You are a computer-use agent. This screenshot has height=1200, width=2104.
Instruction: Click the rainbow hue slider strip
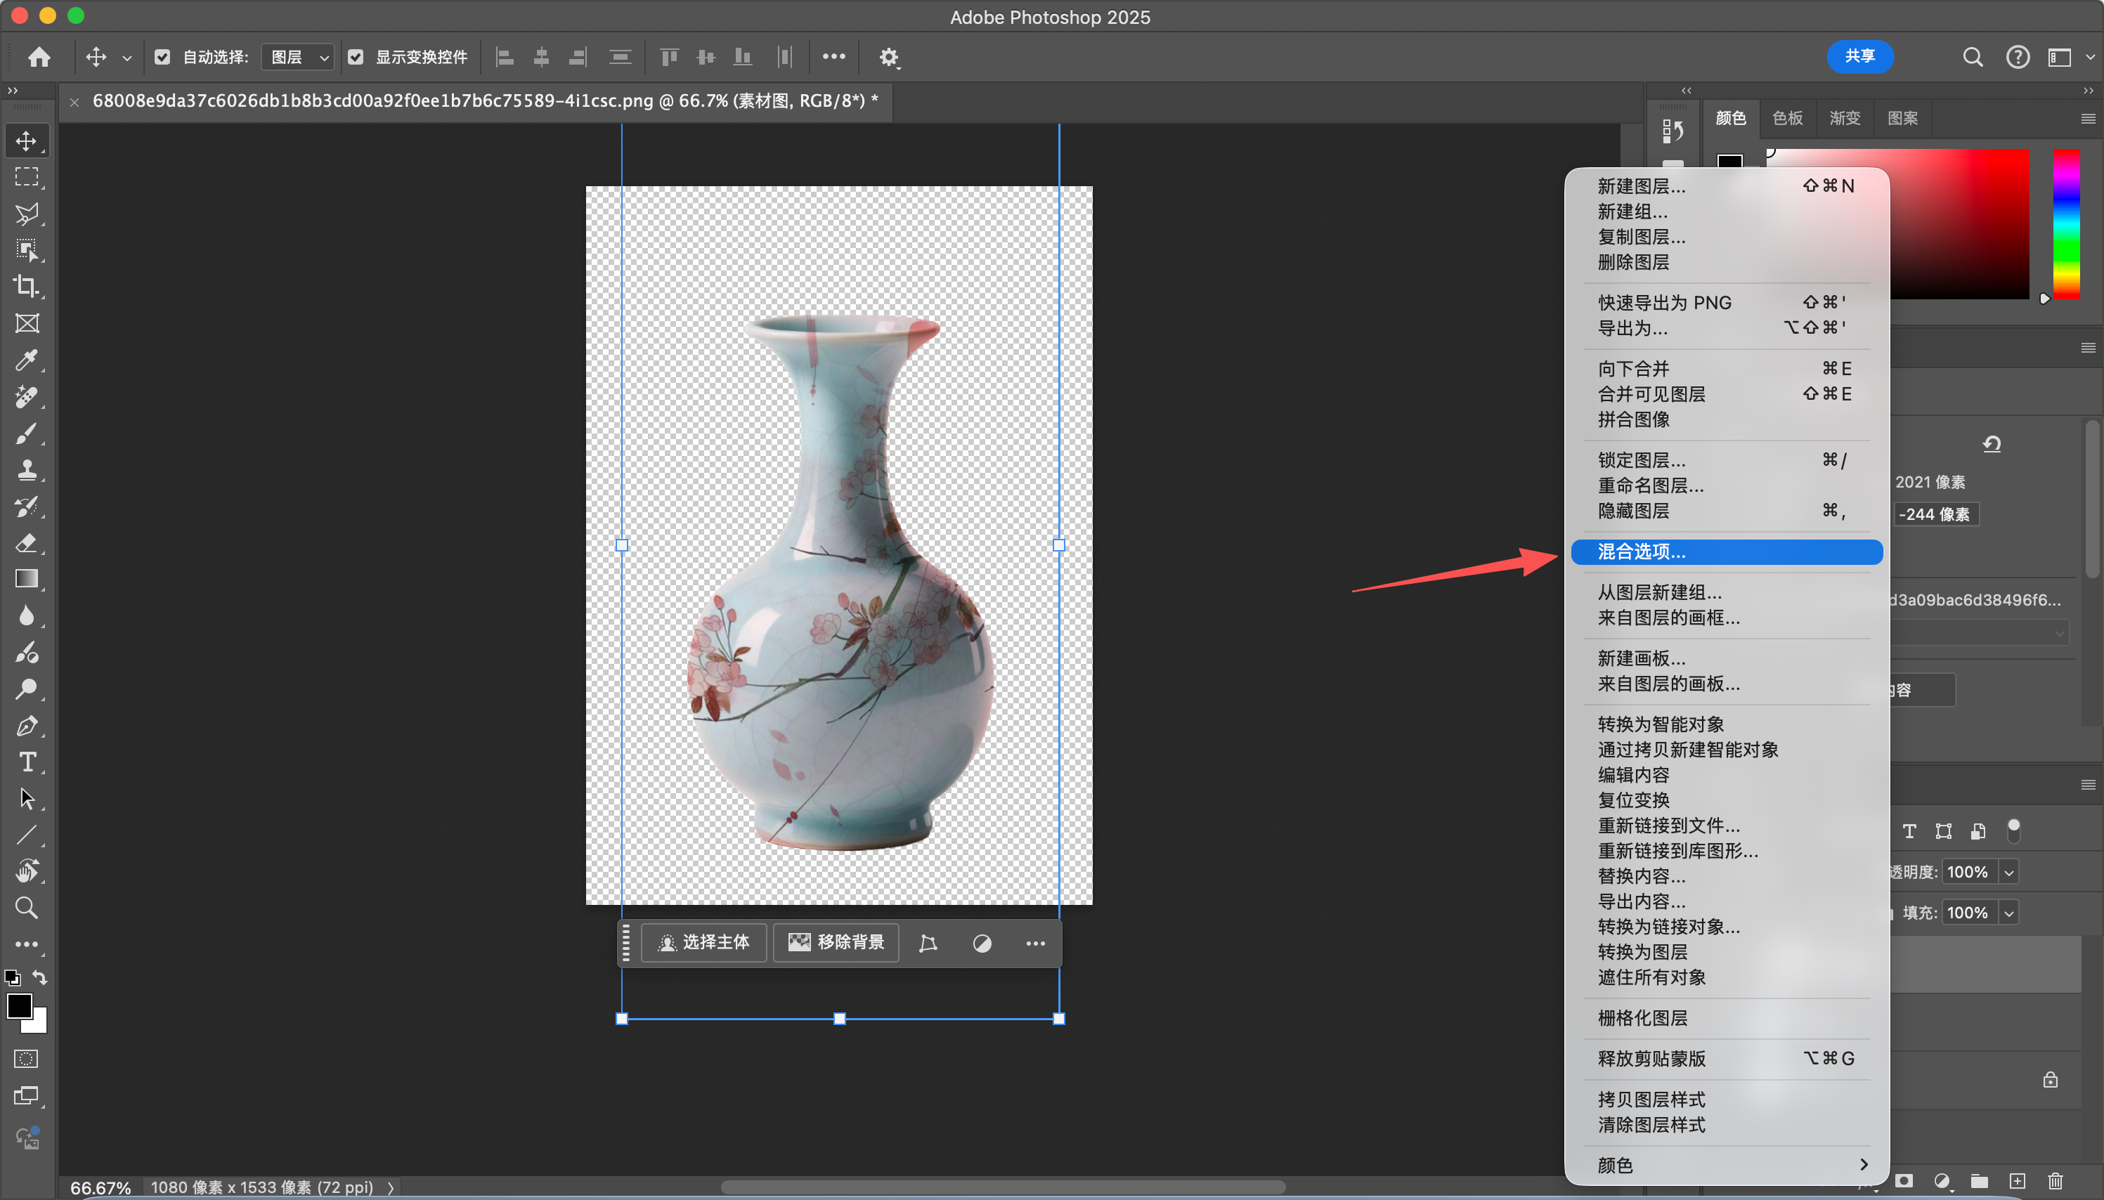coord(2065,223)
